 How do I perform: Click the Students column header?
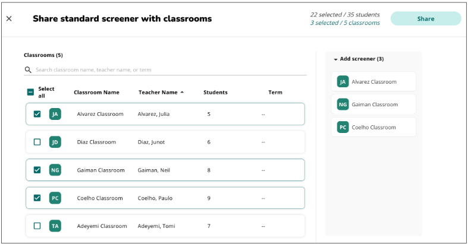215,93
